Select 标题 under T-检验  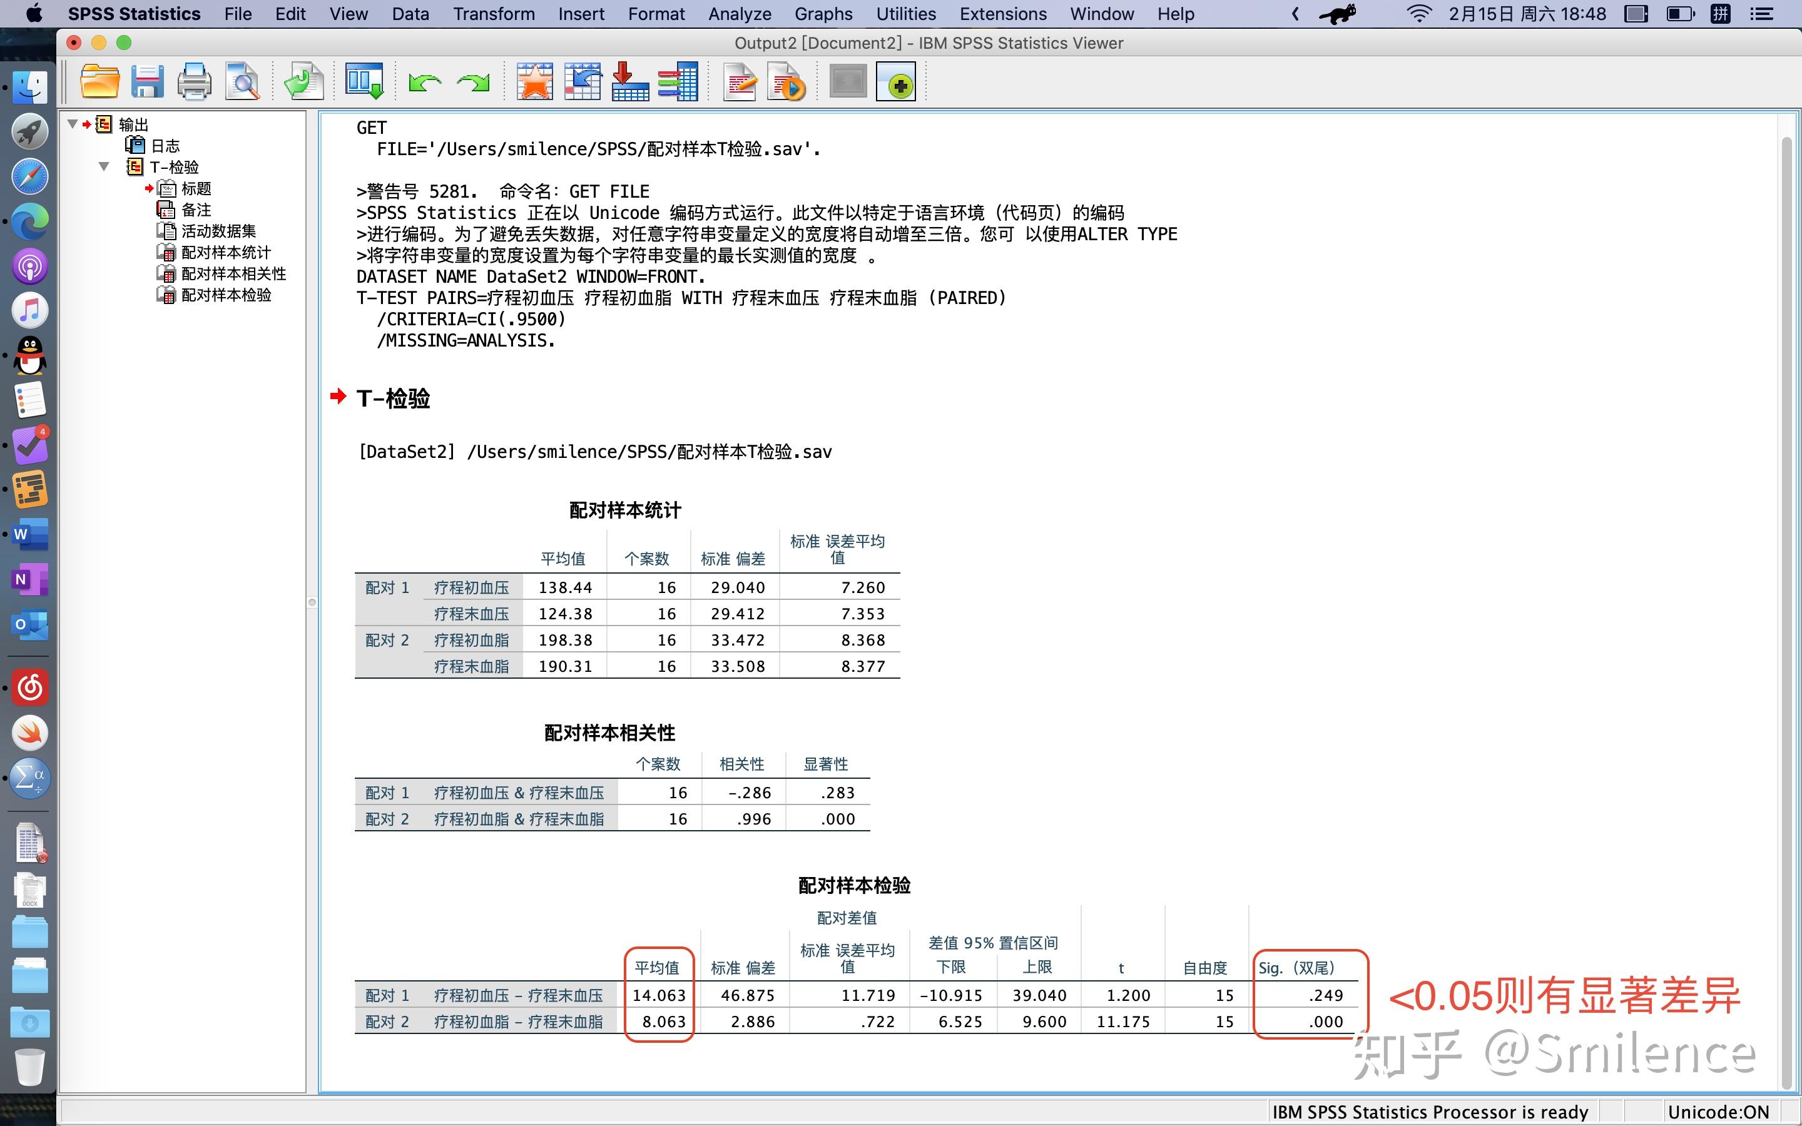pos(195,188)
